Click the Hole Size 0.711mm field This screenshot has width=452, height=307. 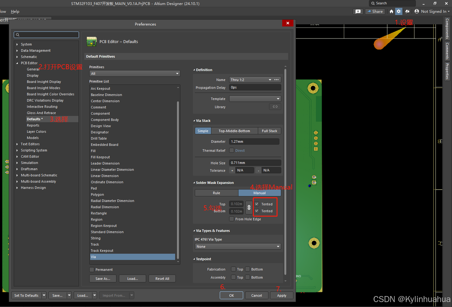tap(255, 163)
